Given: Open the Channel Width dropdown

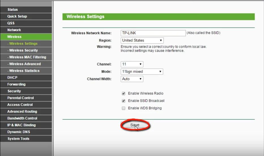Looking at the screenshot, I should pos(132,79).
